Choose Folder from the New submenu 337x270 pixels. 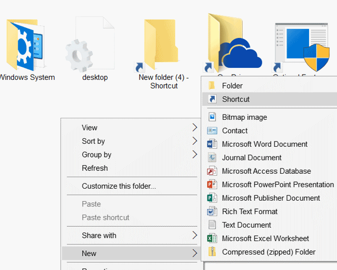[232, 86]
